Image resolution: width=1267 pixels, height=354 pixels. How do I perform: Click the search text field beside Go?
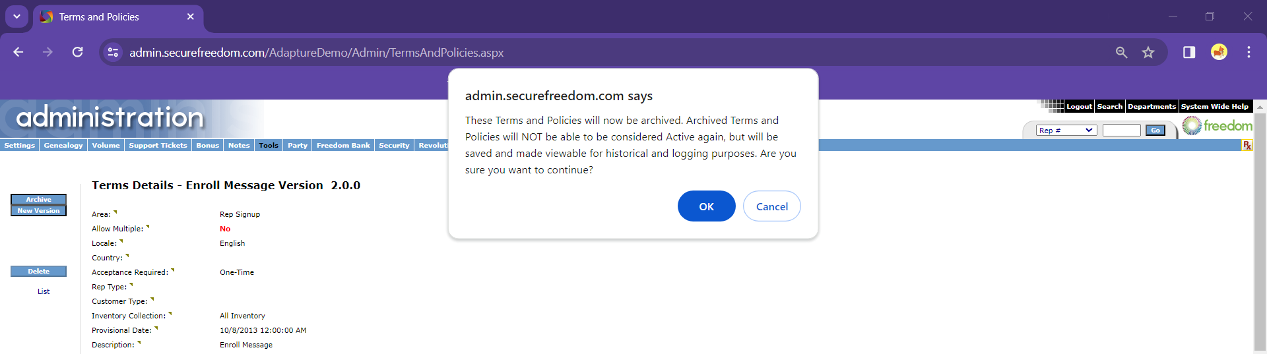click(x=1121, y=131)
